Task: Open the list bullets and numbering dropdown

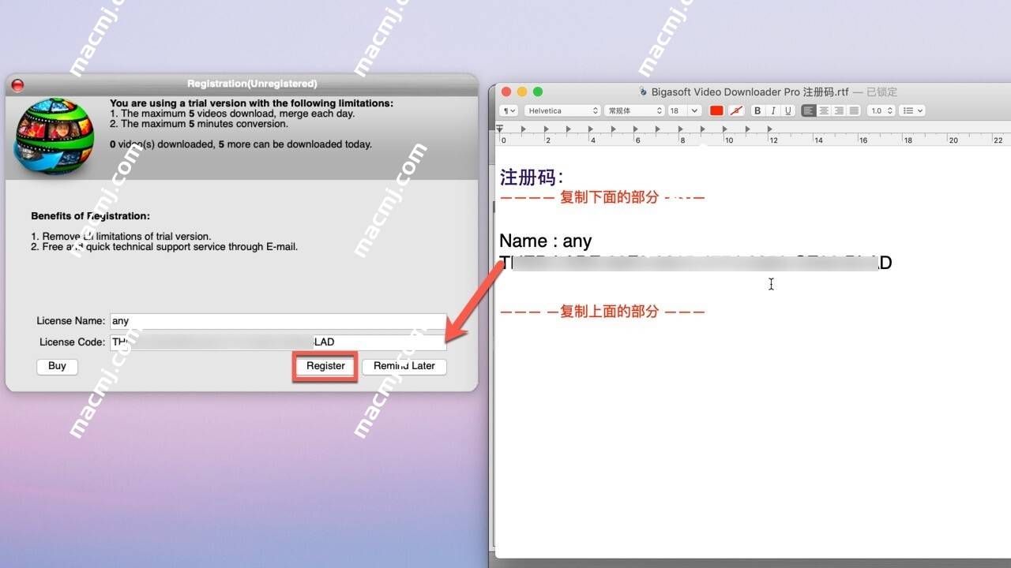Action: click(x=912, y=110)
